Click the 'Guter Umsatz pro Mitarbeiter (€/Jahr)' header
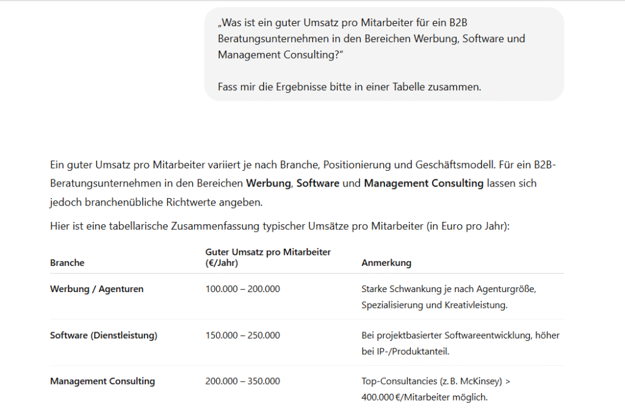Viewport: 625px width, 417px height. click(268, 257)
